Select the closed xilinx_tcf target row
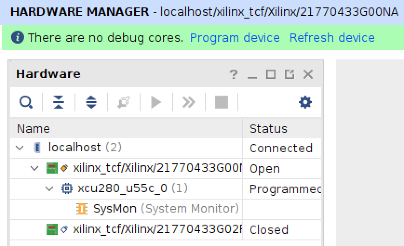This screenshot has width=404, height=246. [x=166, y=229]
